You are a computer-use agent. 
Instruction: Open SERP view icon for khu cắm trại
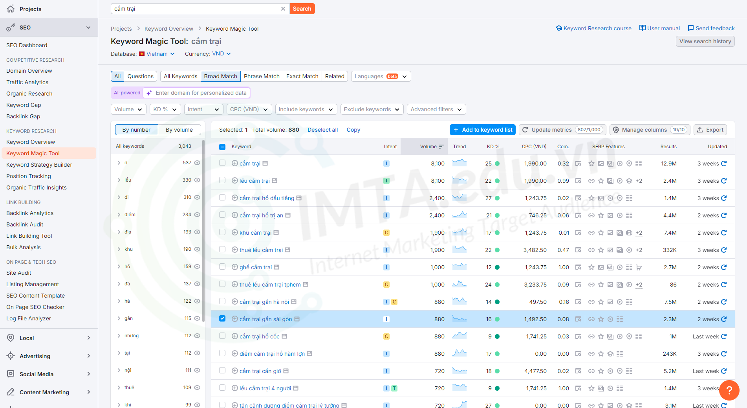tap(578, 233)
